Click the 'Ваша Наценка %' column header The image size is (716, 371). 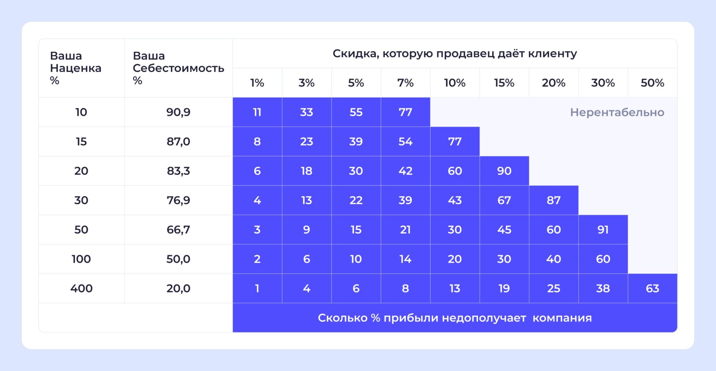click(x=76, y=68)
